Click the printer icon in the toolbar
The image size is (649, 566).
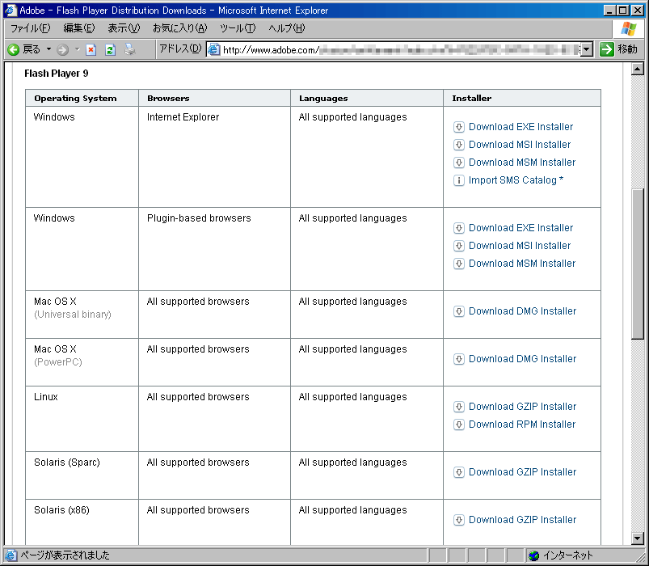coord(130,49)
